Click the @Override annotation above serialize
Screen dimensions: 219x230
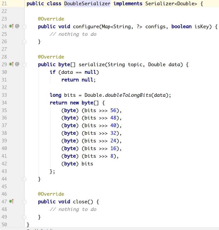click(51, 57)
